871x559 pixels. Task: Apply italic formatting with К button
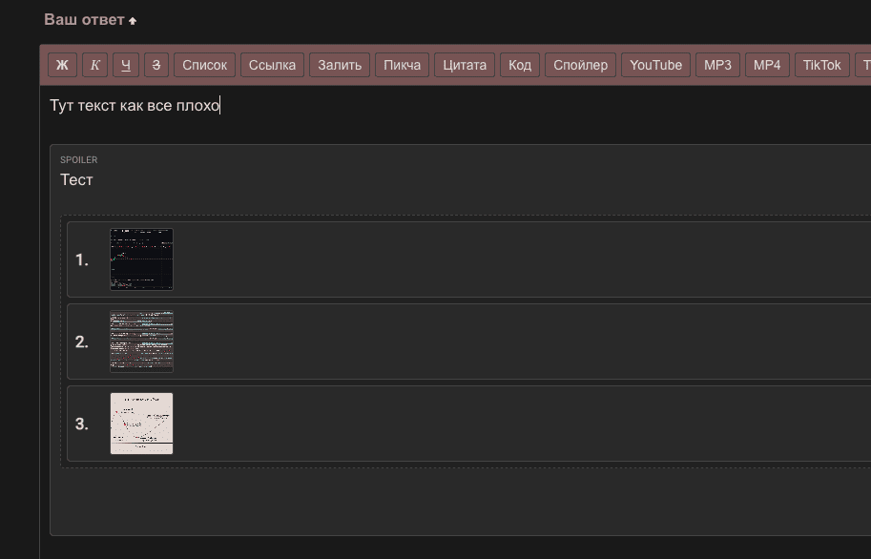tap(94, 65)
